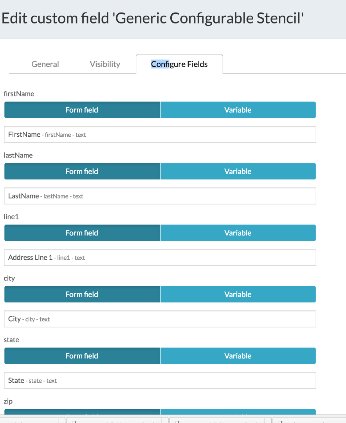Image resolution: width=346 pixels, height=423 pixels.
Task: Select the Configure Fields tab
Action: click(x=179, y=64)
